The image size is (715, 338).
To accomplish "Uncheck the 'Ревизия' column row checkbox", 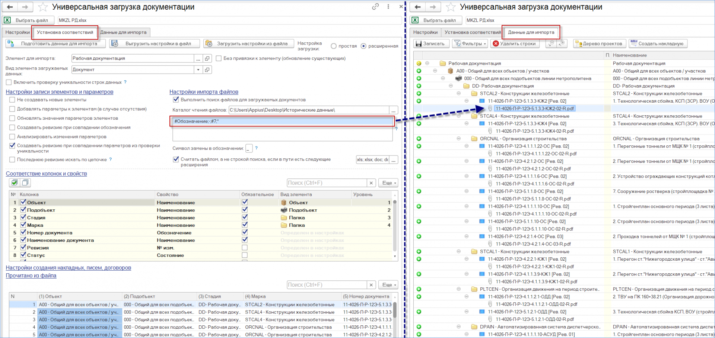I will 23,248.
